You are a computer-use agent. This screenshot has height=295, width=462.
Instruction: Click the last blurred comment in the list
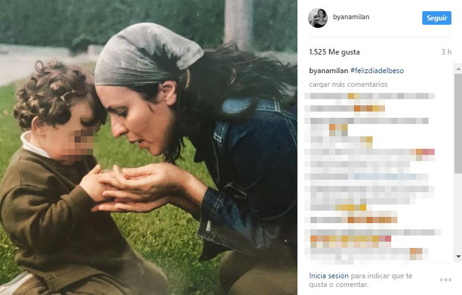(x=366, y=254)
